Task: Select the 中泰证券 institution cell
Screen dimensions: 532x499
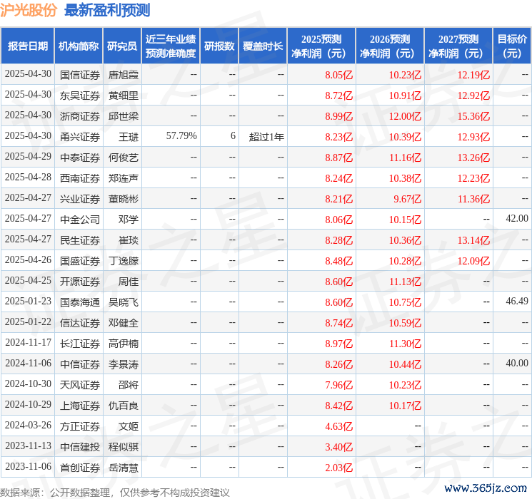Action: tap(80, 158)
